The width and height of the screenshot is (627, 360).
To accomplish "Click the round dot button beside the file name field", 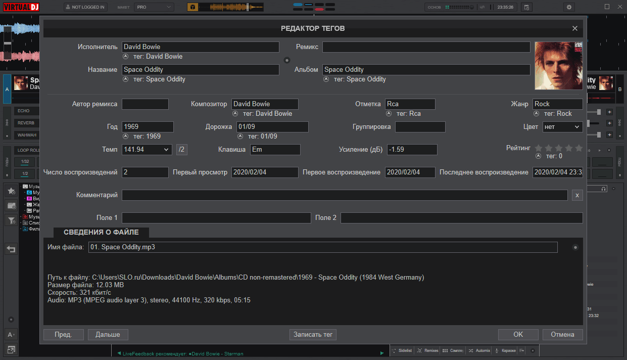I will coord(575,247).
